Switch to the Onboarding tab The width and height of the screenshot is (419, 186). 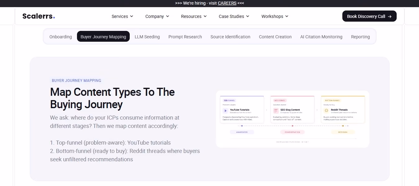pos(61,37)
